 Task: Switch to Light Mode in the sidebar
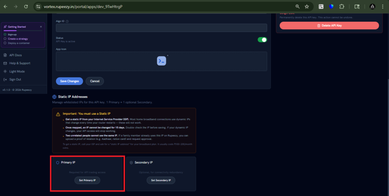tap(17, 71)
